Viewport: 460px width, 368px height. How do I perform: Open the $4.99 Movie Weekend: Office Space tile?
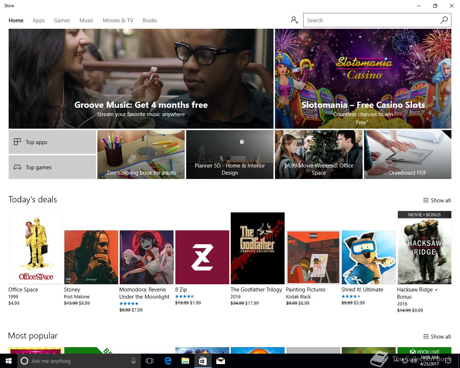coord(319,155)
